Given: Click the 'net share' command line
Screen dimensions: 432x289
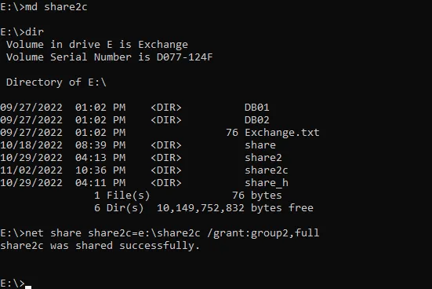Looking at the screenshot, I should pos(160,233).
